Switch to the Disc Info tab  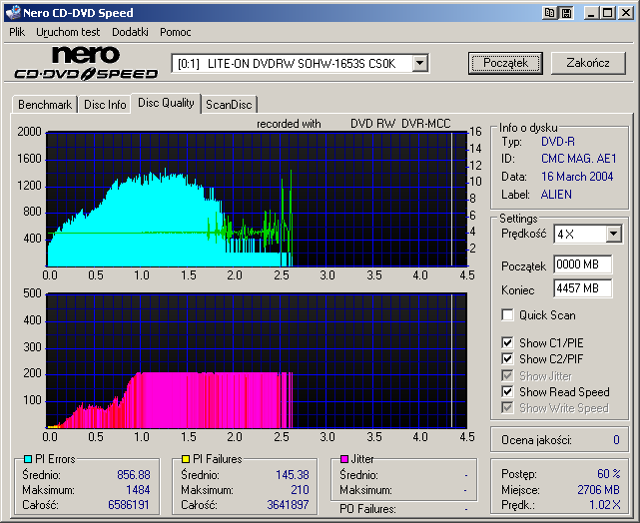pyautogui.click(x=105, y=105)
